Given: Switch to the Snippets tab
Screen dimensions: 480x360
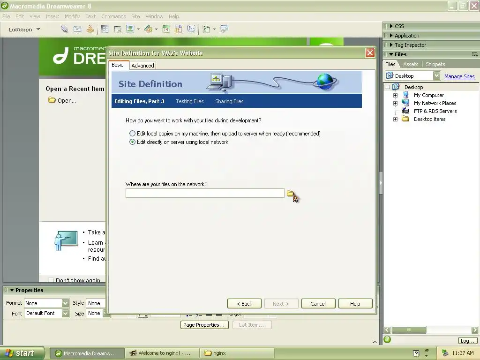Looking at the screenshot, I should pos(435,64).
